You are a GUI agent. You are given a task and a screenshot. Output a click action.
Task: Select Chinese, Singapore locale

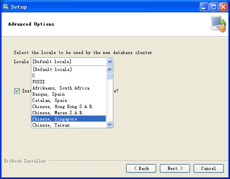[68, 119]
